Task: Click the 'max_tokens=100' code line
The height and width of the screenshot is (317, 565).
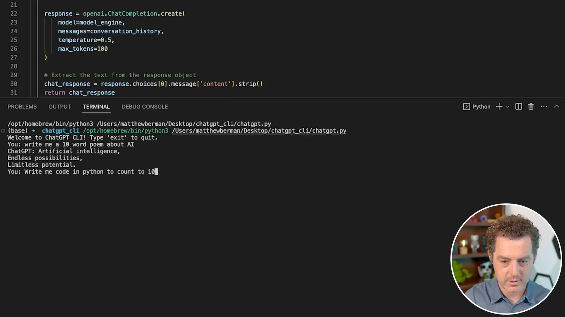Action: coord(83,49)
